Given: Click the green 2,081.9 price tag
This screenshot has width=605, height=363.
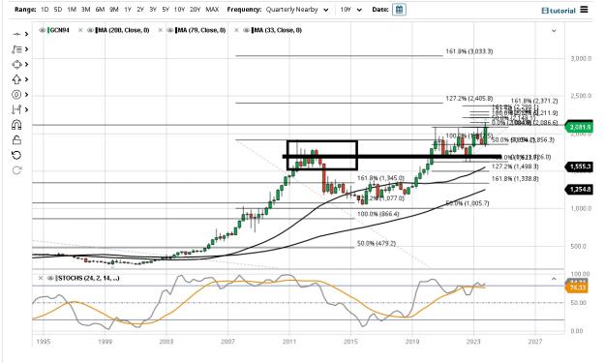Looking at the screenshot, I should pos(578,127).
